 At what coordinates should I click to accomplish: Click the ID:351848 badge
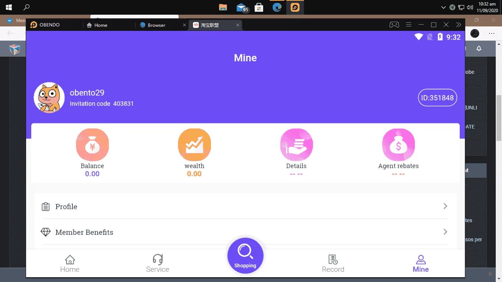[x=437, y=98]
